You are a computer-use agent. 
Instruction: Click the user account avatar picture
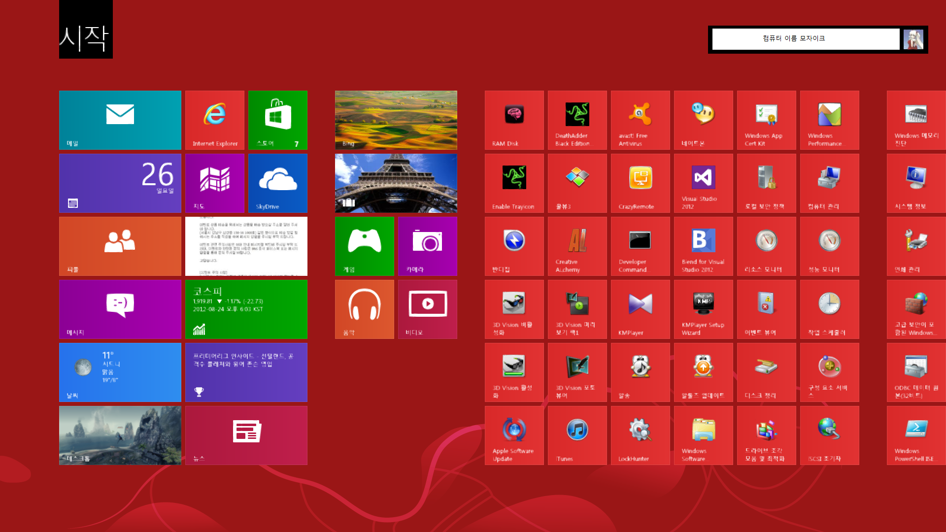[913, 39]
